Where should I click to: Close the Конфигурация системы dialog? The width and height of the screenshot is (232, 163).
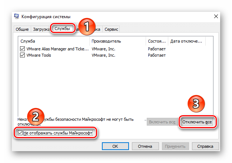[216, 16]
